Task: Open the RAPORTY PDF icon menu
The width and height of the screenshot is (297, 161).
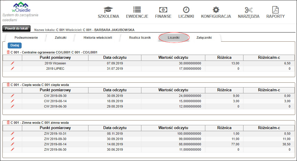Action: (x=275, y=12)
